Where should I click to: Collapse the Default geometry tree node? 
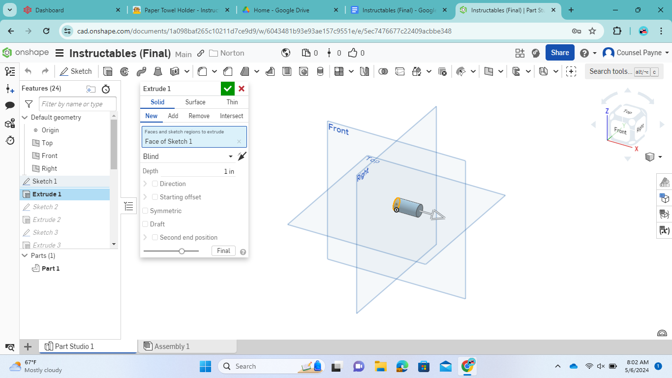coord(26,118)
